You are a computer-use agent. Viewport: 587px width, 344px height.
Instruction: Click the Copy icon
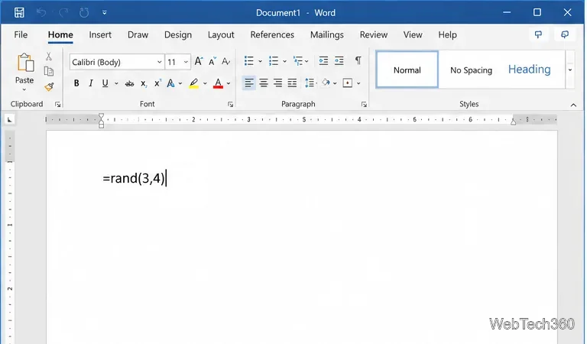pos(49,71)
